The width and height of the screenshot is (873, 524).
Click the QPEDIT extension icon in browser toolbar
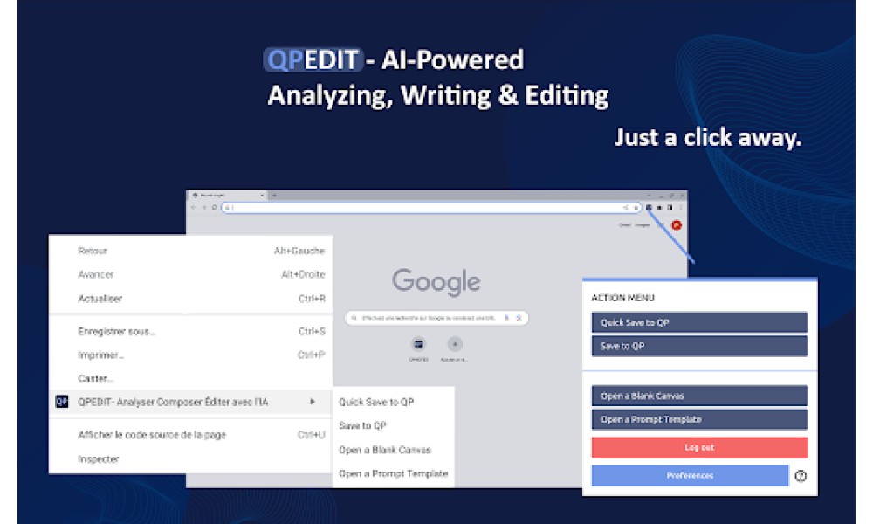pos(649,207)
